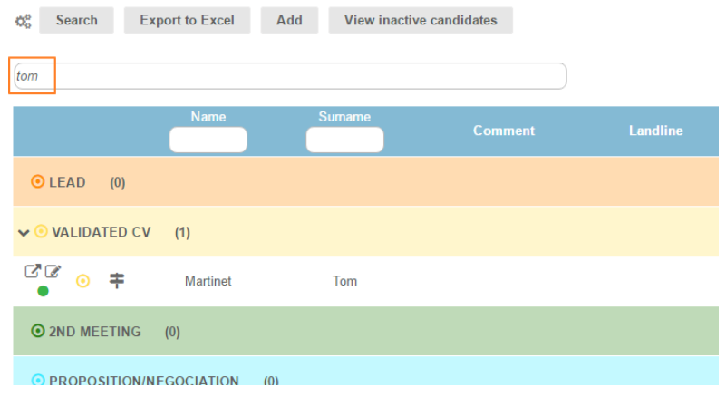The height and width of the screenshot is (397, 726).
Task: Click the orange LEAD stage icon
Action: tap(37, 182)
